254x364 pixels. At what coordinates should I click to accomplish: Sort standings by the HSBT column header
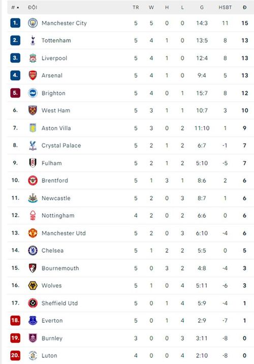pyautogui.click(x=225, y=8)
